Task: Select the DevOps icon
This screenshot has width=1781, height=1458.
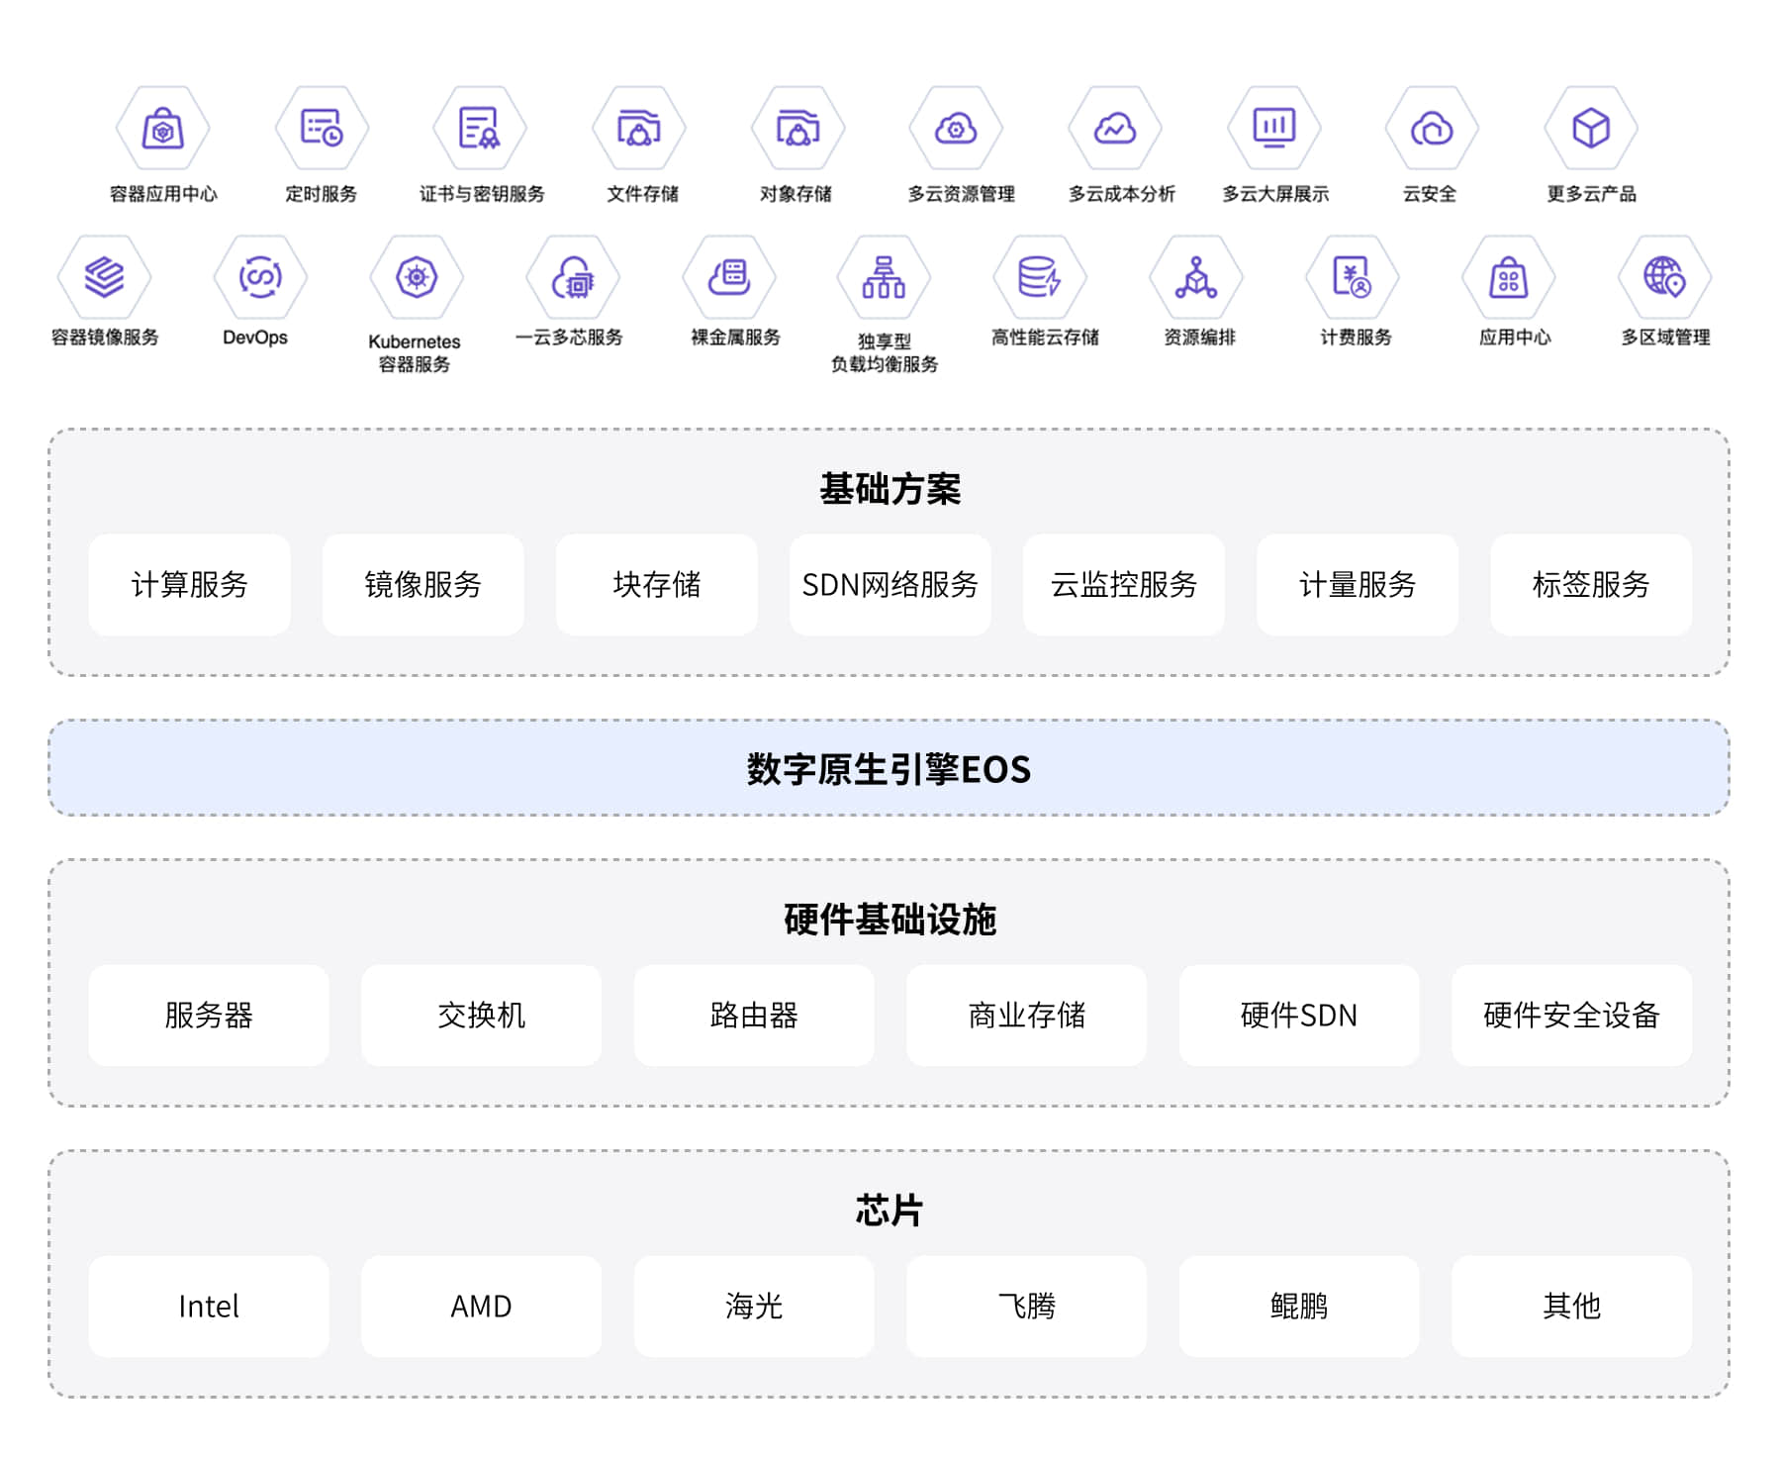Action: click(x=260, y=277)
